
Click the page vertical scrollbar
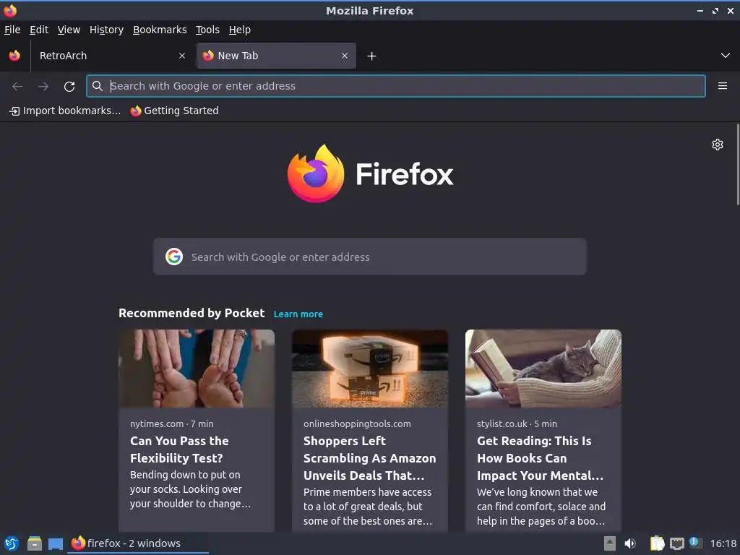[738, 165]
